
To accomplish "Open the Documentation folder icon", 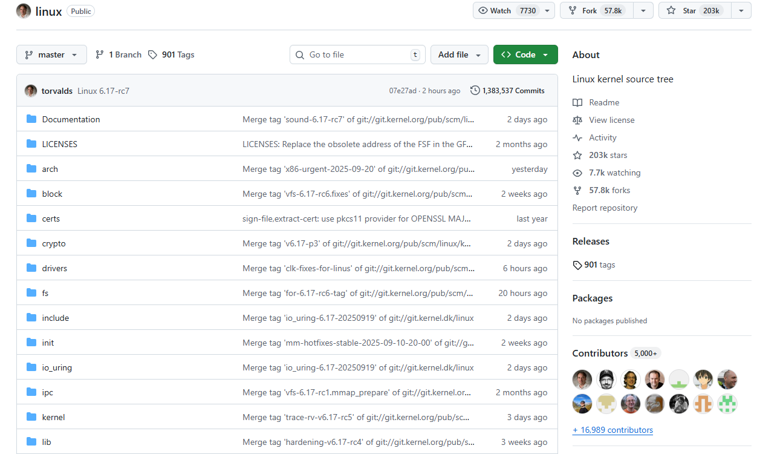I will 31,119.
